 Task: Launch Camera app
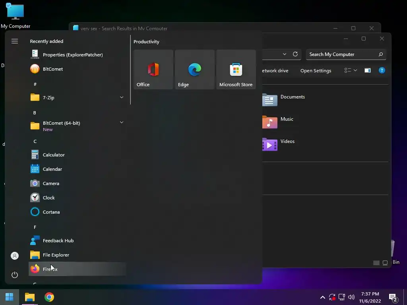tap(78, 183)
